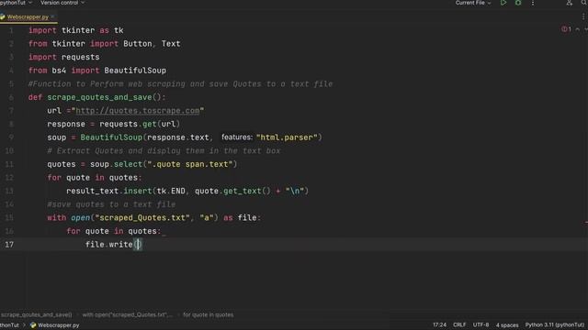Click 'import requests' on line 3

click(x=63, y=57)
